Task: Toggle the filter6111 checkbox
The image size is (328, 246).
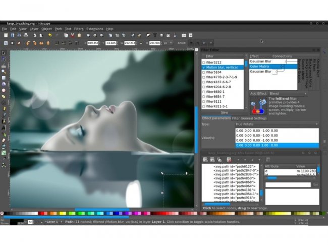Action: (204, 101)
